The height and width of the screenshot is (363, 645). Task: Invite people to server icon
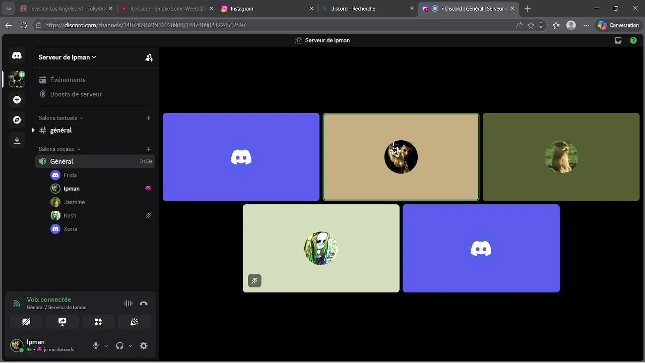[x=149, y=57]
